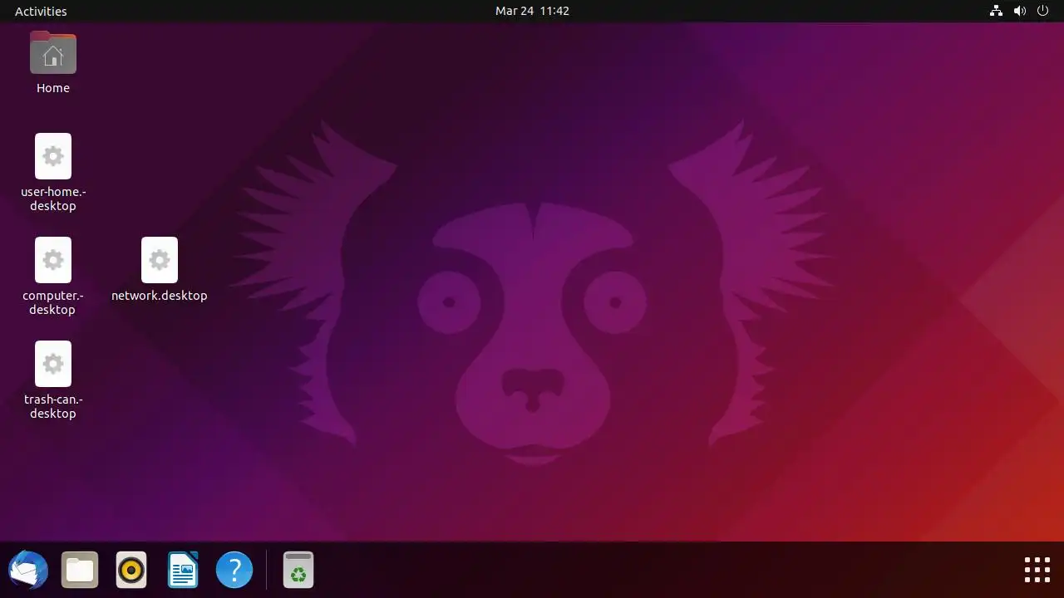
Task: Select network.desktop file icon
Action: click(160, 260)
